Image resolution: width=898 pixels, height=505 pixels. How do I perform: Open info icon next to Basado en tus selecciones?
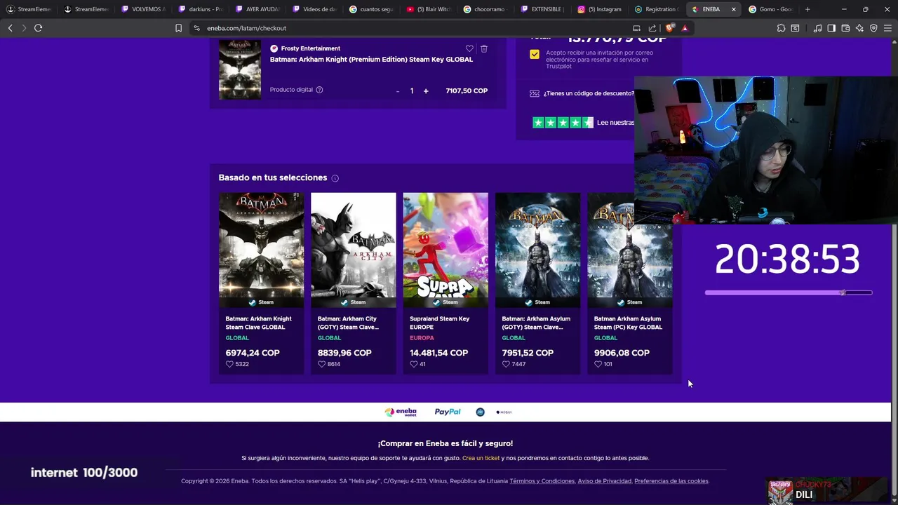pyautogui.click(x=335, y=178)
